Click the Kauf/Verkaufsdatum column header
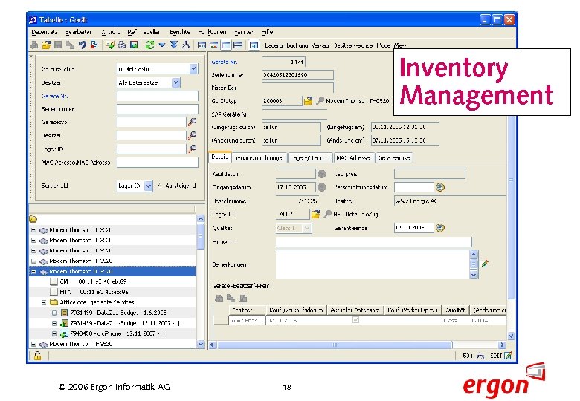Image resolution: width=580 pixels, height=401 pixels. (x=296, y=310)
